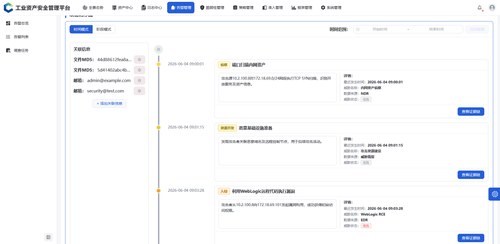Open the 系统管理 menu
This screenshot has width=500, height=244.
tap(331, 8)
